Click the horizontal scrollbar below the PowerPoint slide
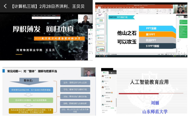The image size is (188, 119). pyautogui.click(x=142, y=53)
